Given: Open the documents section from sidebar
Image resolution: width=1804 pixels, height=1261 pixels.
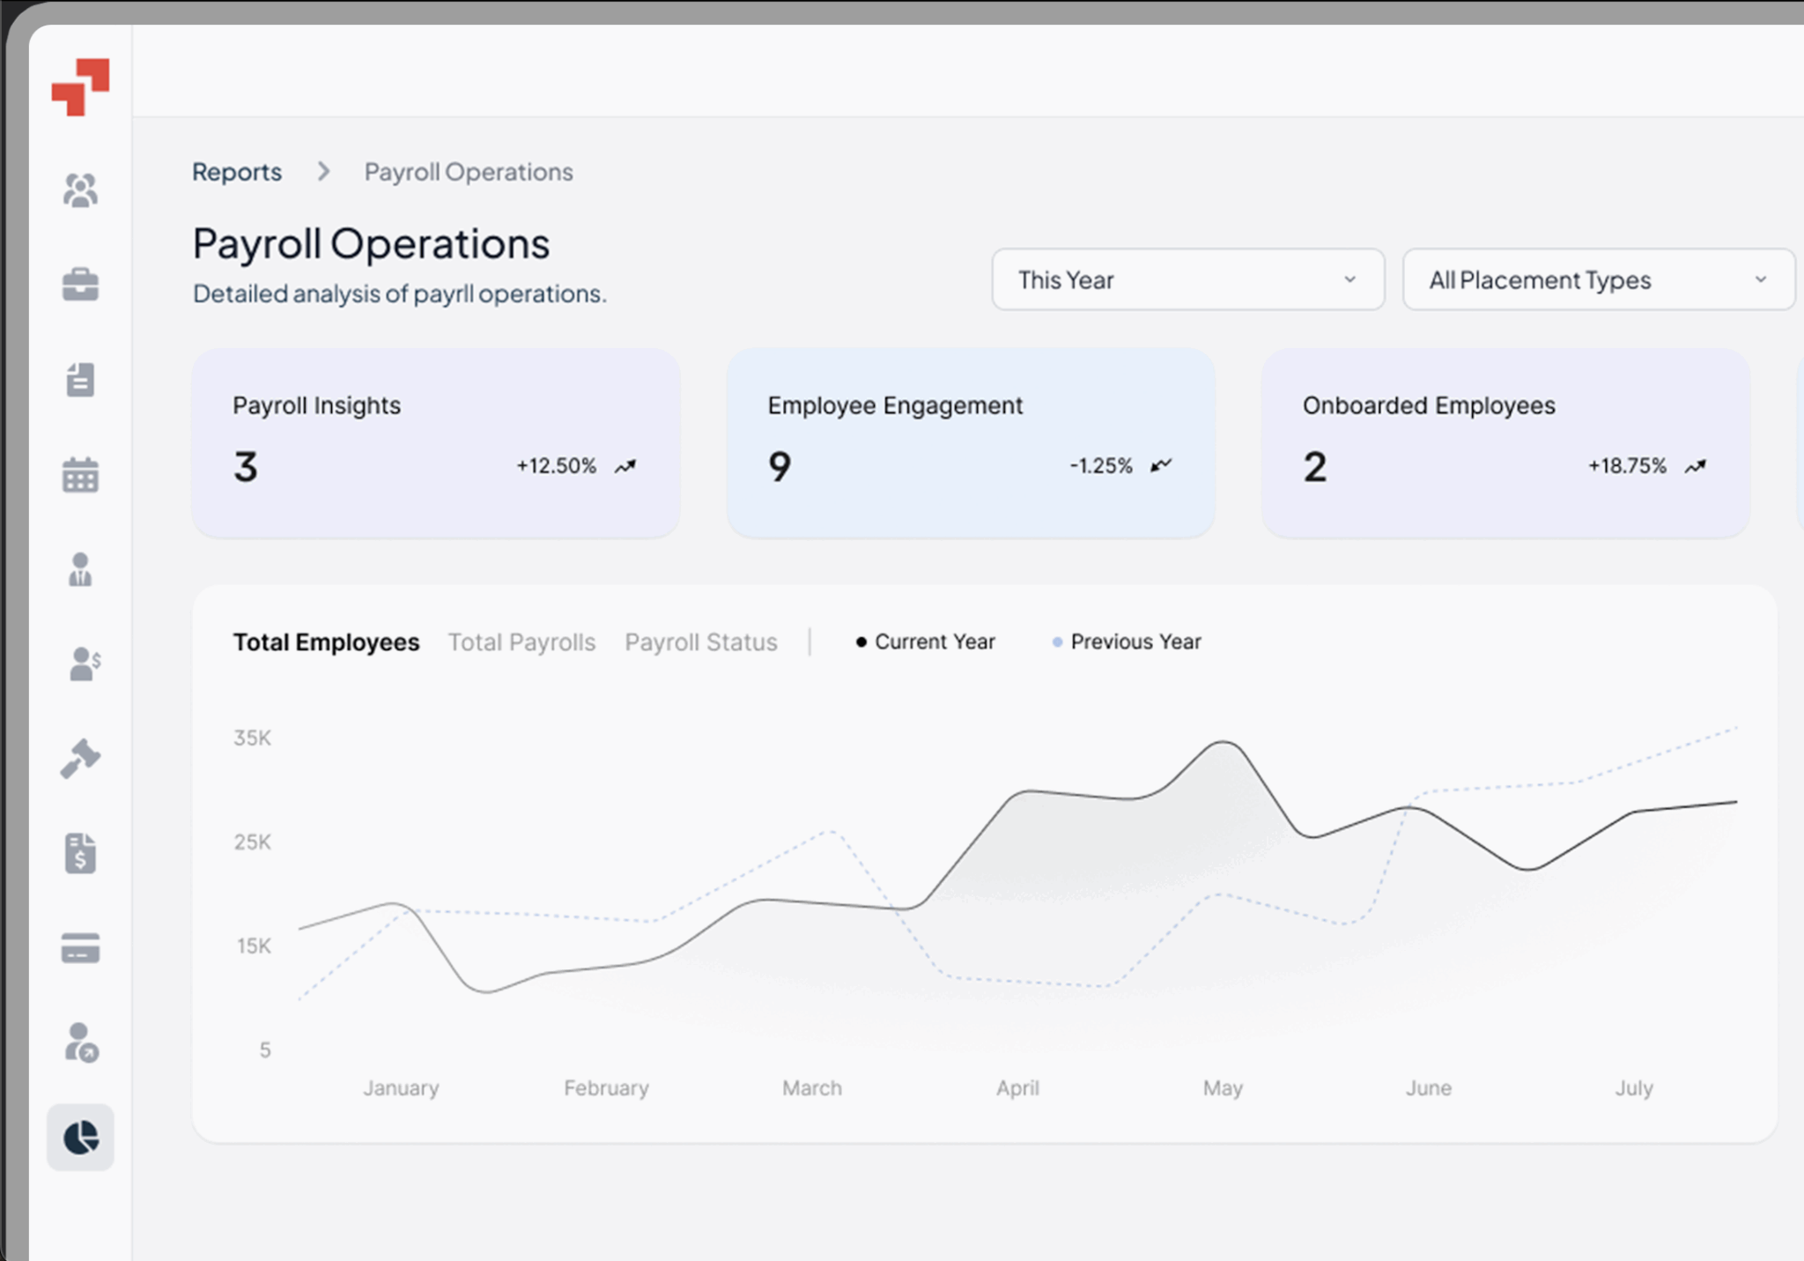Looking at the screenshot, I should [x=81, y=379].
